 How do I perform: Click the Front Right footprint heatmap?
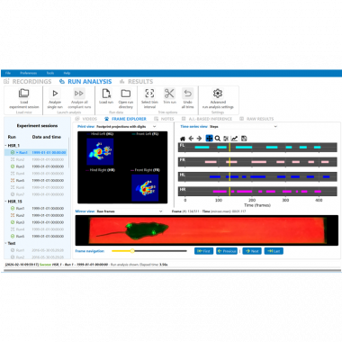point(145,188)
